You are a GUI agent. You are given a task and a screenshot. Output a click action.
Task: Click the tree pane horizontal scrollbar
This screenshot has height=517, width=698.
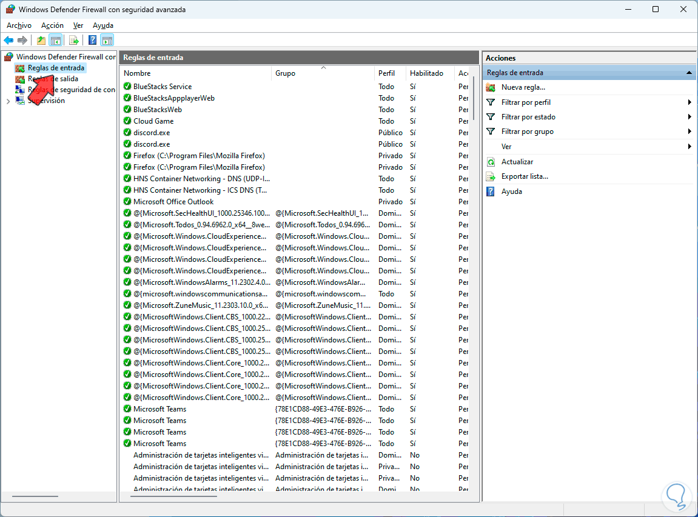click(x=35, y=496)
